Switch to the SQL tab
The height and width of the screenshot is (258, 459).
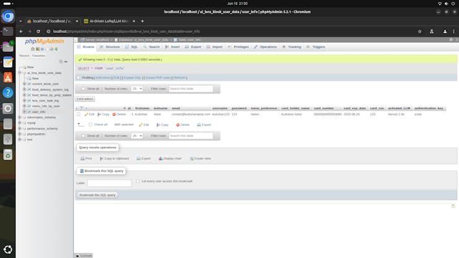pyautogui.click(x=131, y=47)
